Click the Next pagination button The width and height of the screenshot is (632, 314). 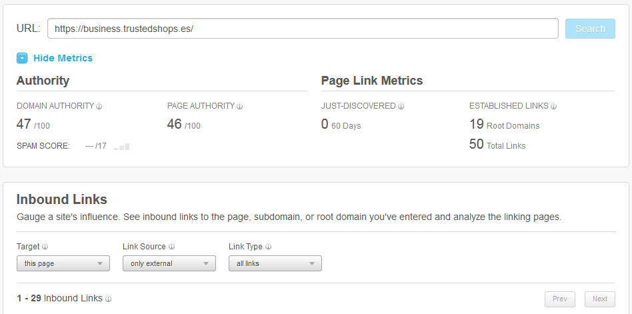coord(600,299)
